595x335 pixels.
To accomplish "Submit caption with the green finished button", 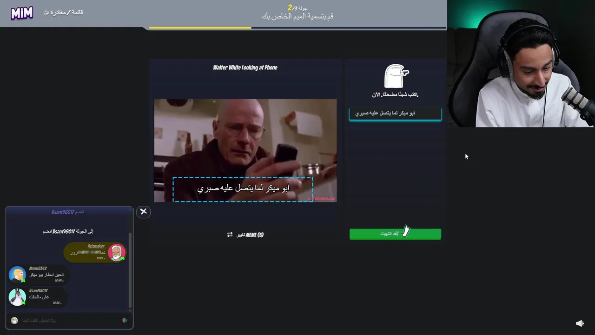I will [395, 234].
